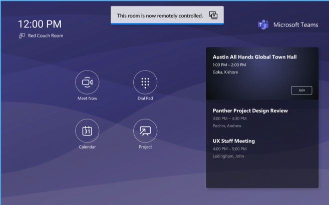
Task: Open the Panther Project Design Review meeting
Action: [x=250, y=111]
